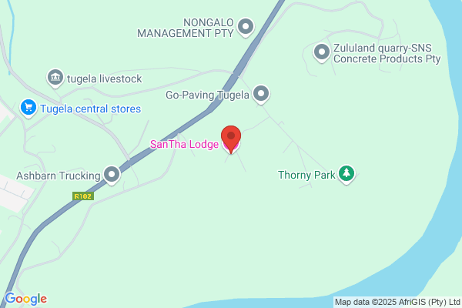The width and height of the screenshot is (462, 308).
Task: Open the Thorny Park text label
Action: coord(306,175)
